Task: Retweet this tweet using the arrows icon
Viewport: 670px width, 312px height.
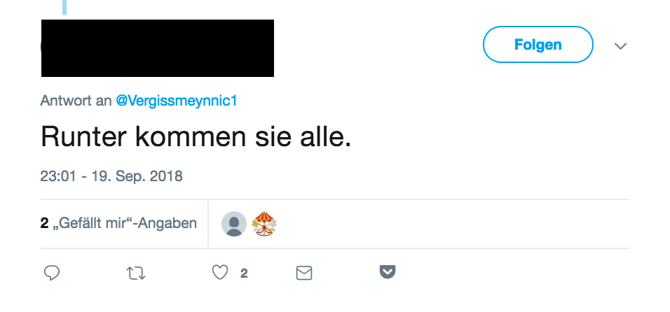Action: pos(136,273)
